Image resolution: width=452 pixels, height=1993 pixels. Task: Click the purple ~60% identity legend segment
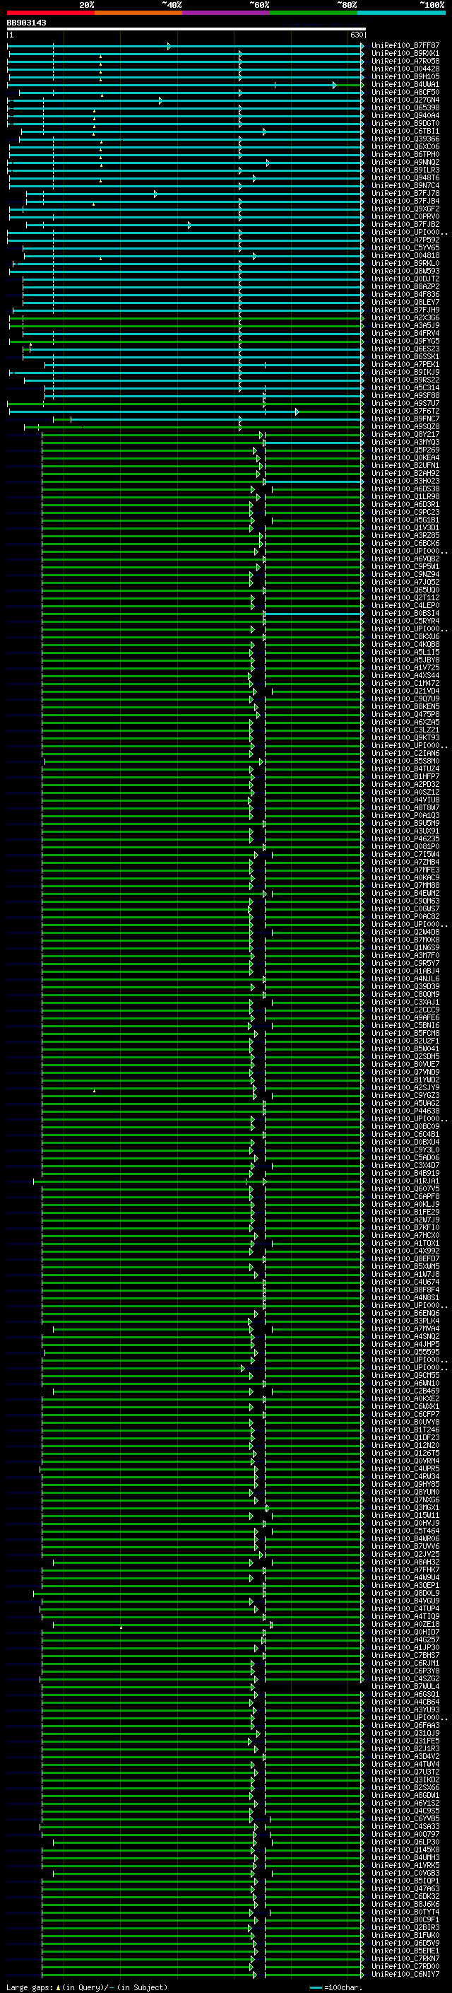pyautogui.click(x=225, y=13)
